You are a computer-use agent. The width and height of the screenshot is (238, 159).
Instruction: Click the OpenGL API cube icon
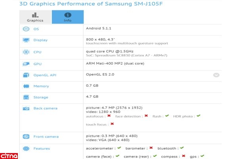pos(26,75)
